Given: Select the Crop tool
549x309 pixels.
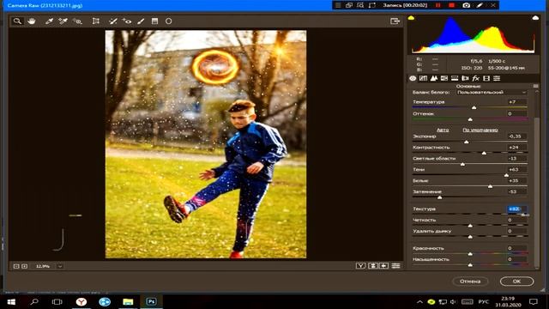Looking at the screenshot, I should 95,21.
